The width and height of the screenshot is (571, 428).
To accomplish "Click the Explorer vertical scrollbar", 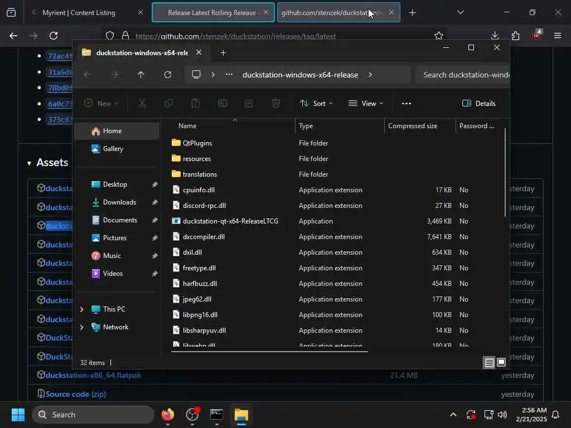I will click(x=505, y=173).
